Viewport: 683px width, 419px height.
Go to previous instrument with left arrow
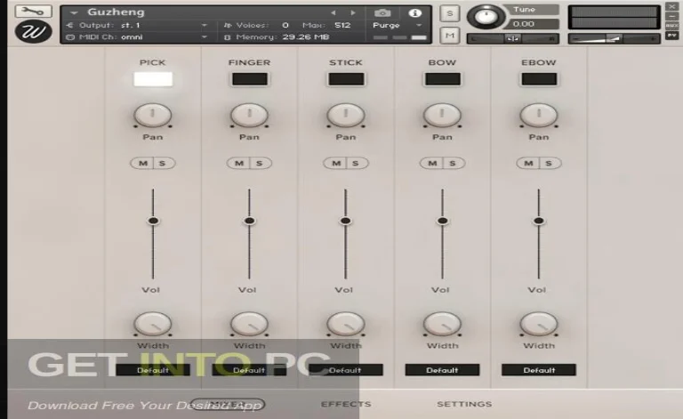(333, 12)
